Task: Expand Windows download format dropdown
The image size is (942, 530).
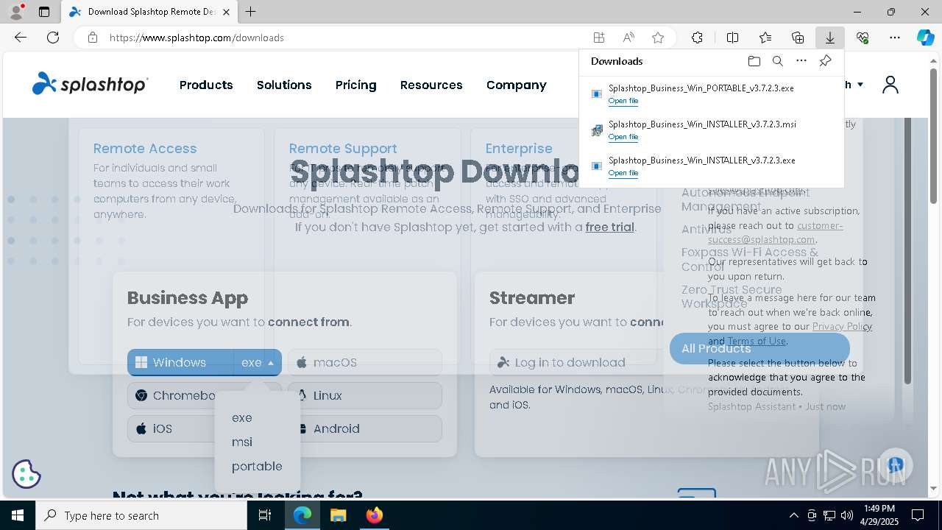Action: pyautogui.click(x=258, y=362)
